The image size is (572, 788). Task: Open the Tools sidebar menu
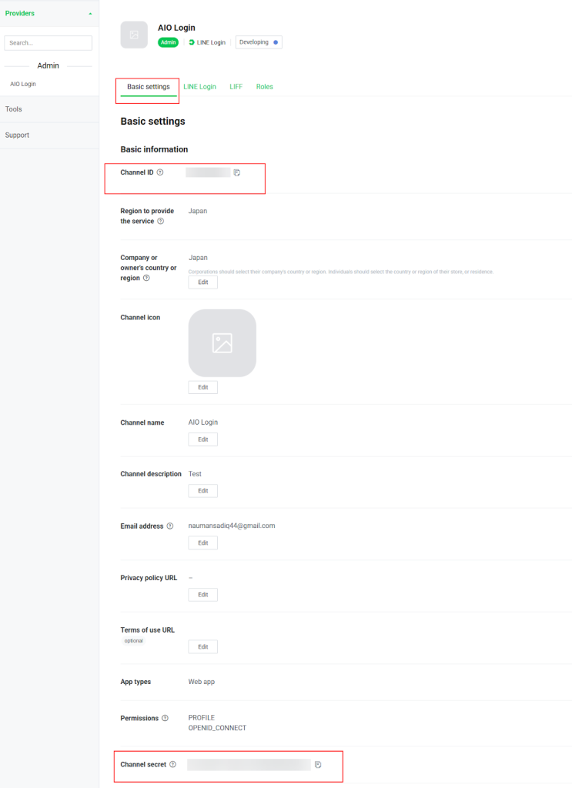14,109
